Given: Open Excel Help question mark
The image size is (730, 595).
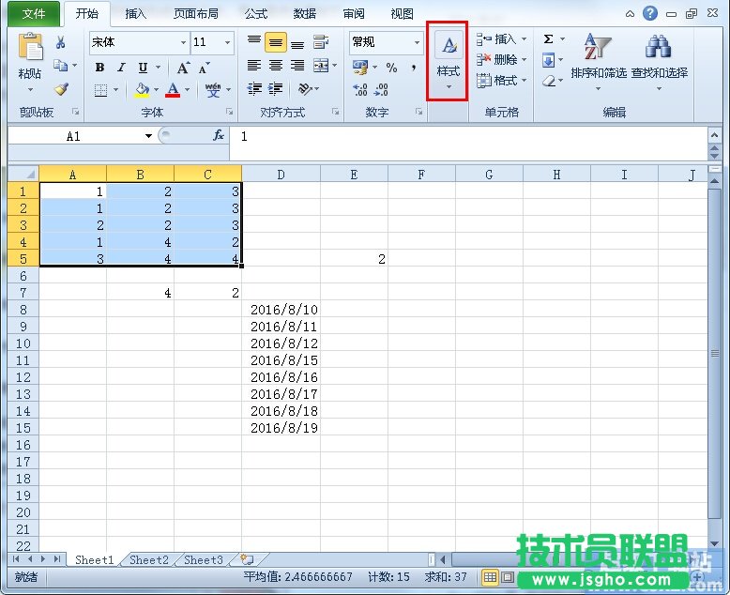Looking at the screenshot, I should (x=650, y=13).
